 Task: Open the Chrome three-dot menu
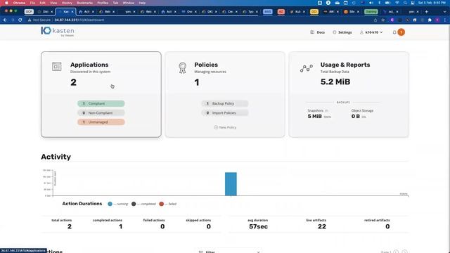click(445, 20)
